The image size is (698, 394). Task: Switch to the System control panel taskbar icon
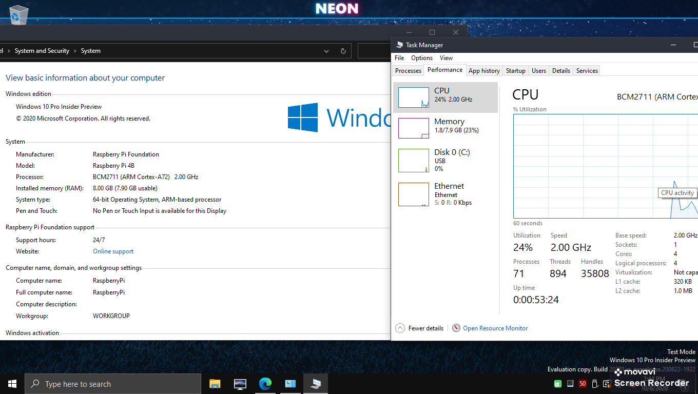tap(290, 384)
